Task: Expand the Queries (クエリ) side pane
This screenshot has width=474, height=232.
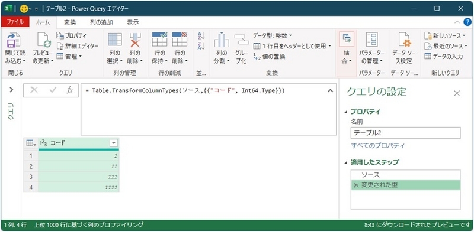Action: (11, 90)
